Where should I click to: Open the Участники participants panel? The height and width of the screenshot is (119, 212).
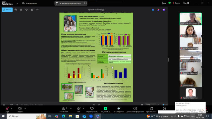click(x=64, y=109)
